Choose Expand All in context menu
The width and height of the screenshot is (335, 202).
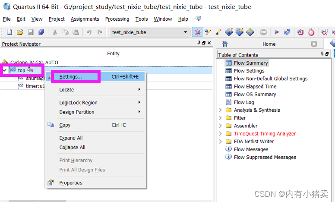tap(95, 138)
